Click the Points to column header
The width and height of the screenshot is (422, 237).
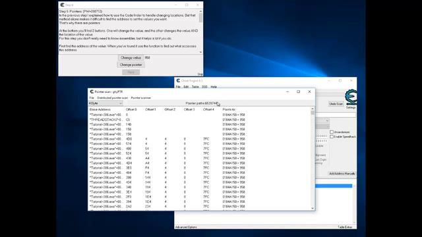[229, 109]
